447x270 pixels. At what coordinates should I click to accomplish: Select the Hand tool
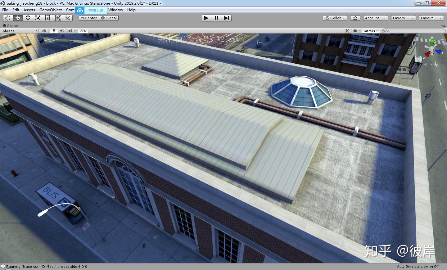point(8,18)
